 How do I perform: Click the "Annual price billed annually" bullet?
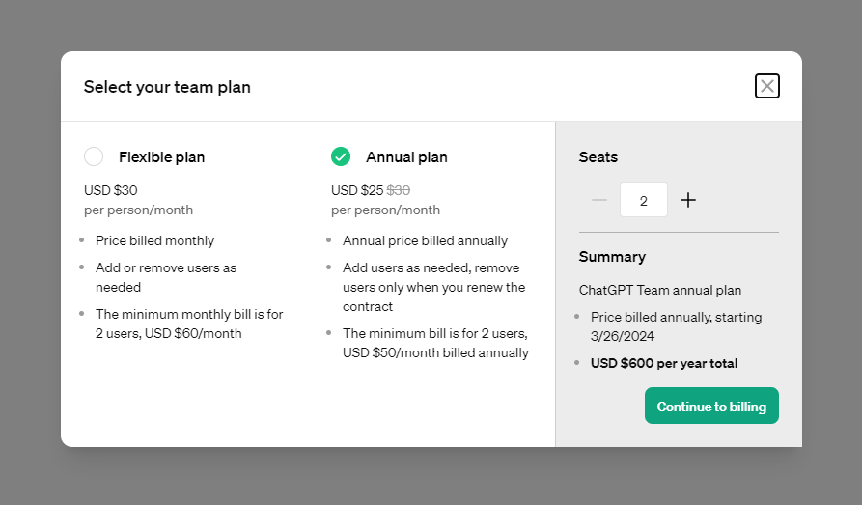coord(425,240)
